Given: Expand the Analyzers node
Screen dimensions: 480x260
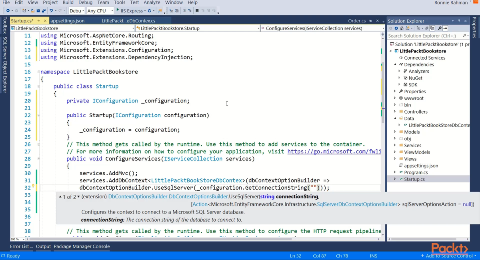Looking at the screenshot, I should [x=399, y=71].
